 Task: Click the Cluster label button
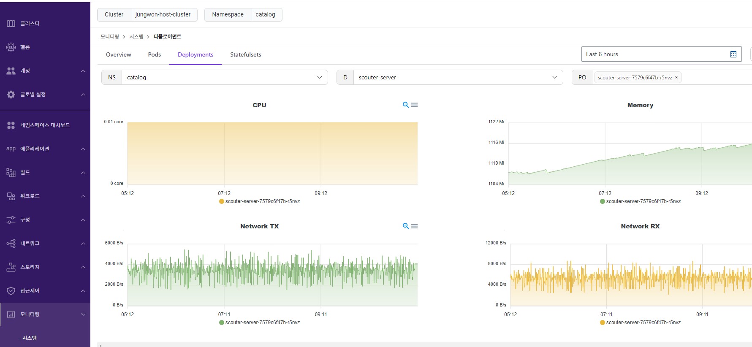(114, 14)
